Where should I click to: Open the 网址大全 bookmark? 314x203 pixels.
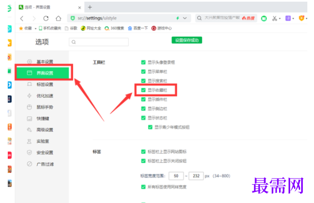[91, 28]
